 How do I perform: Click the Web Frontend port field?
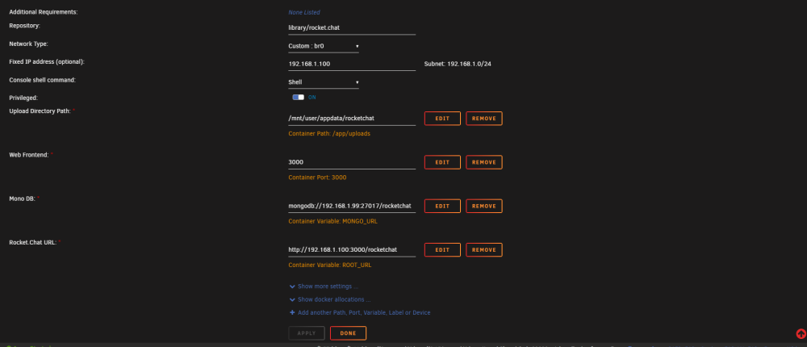[352, 162]
